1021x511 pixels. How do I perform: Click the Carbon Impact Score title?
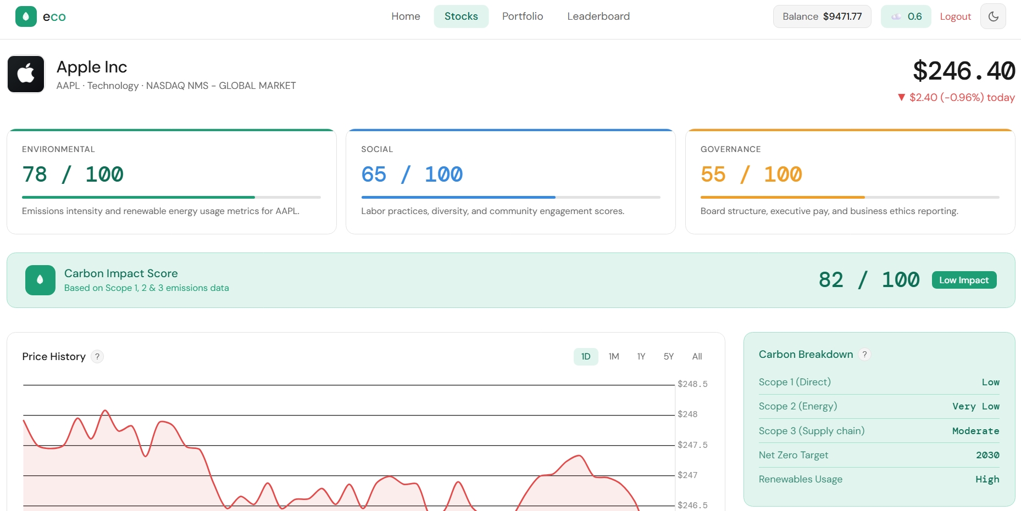tap(121, 273)
